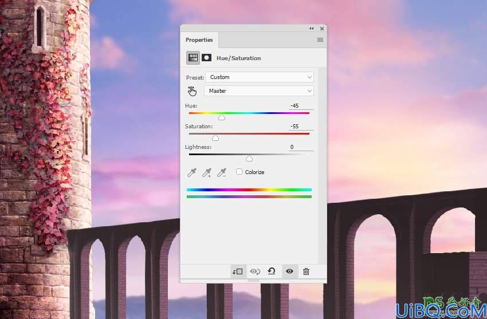This screenshot has width=487, height=319.
Task: Collapse the Properties panel to icons
Action: coord(312,29)
